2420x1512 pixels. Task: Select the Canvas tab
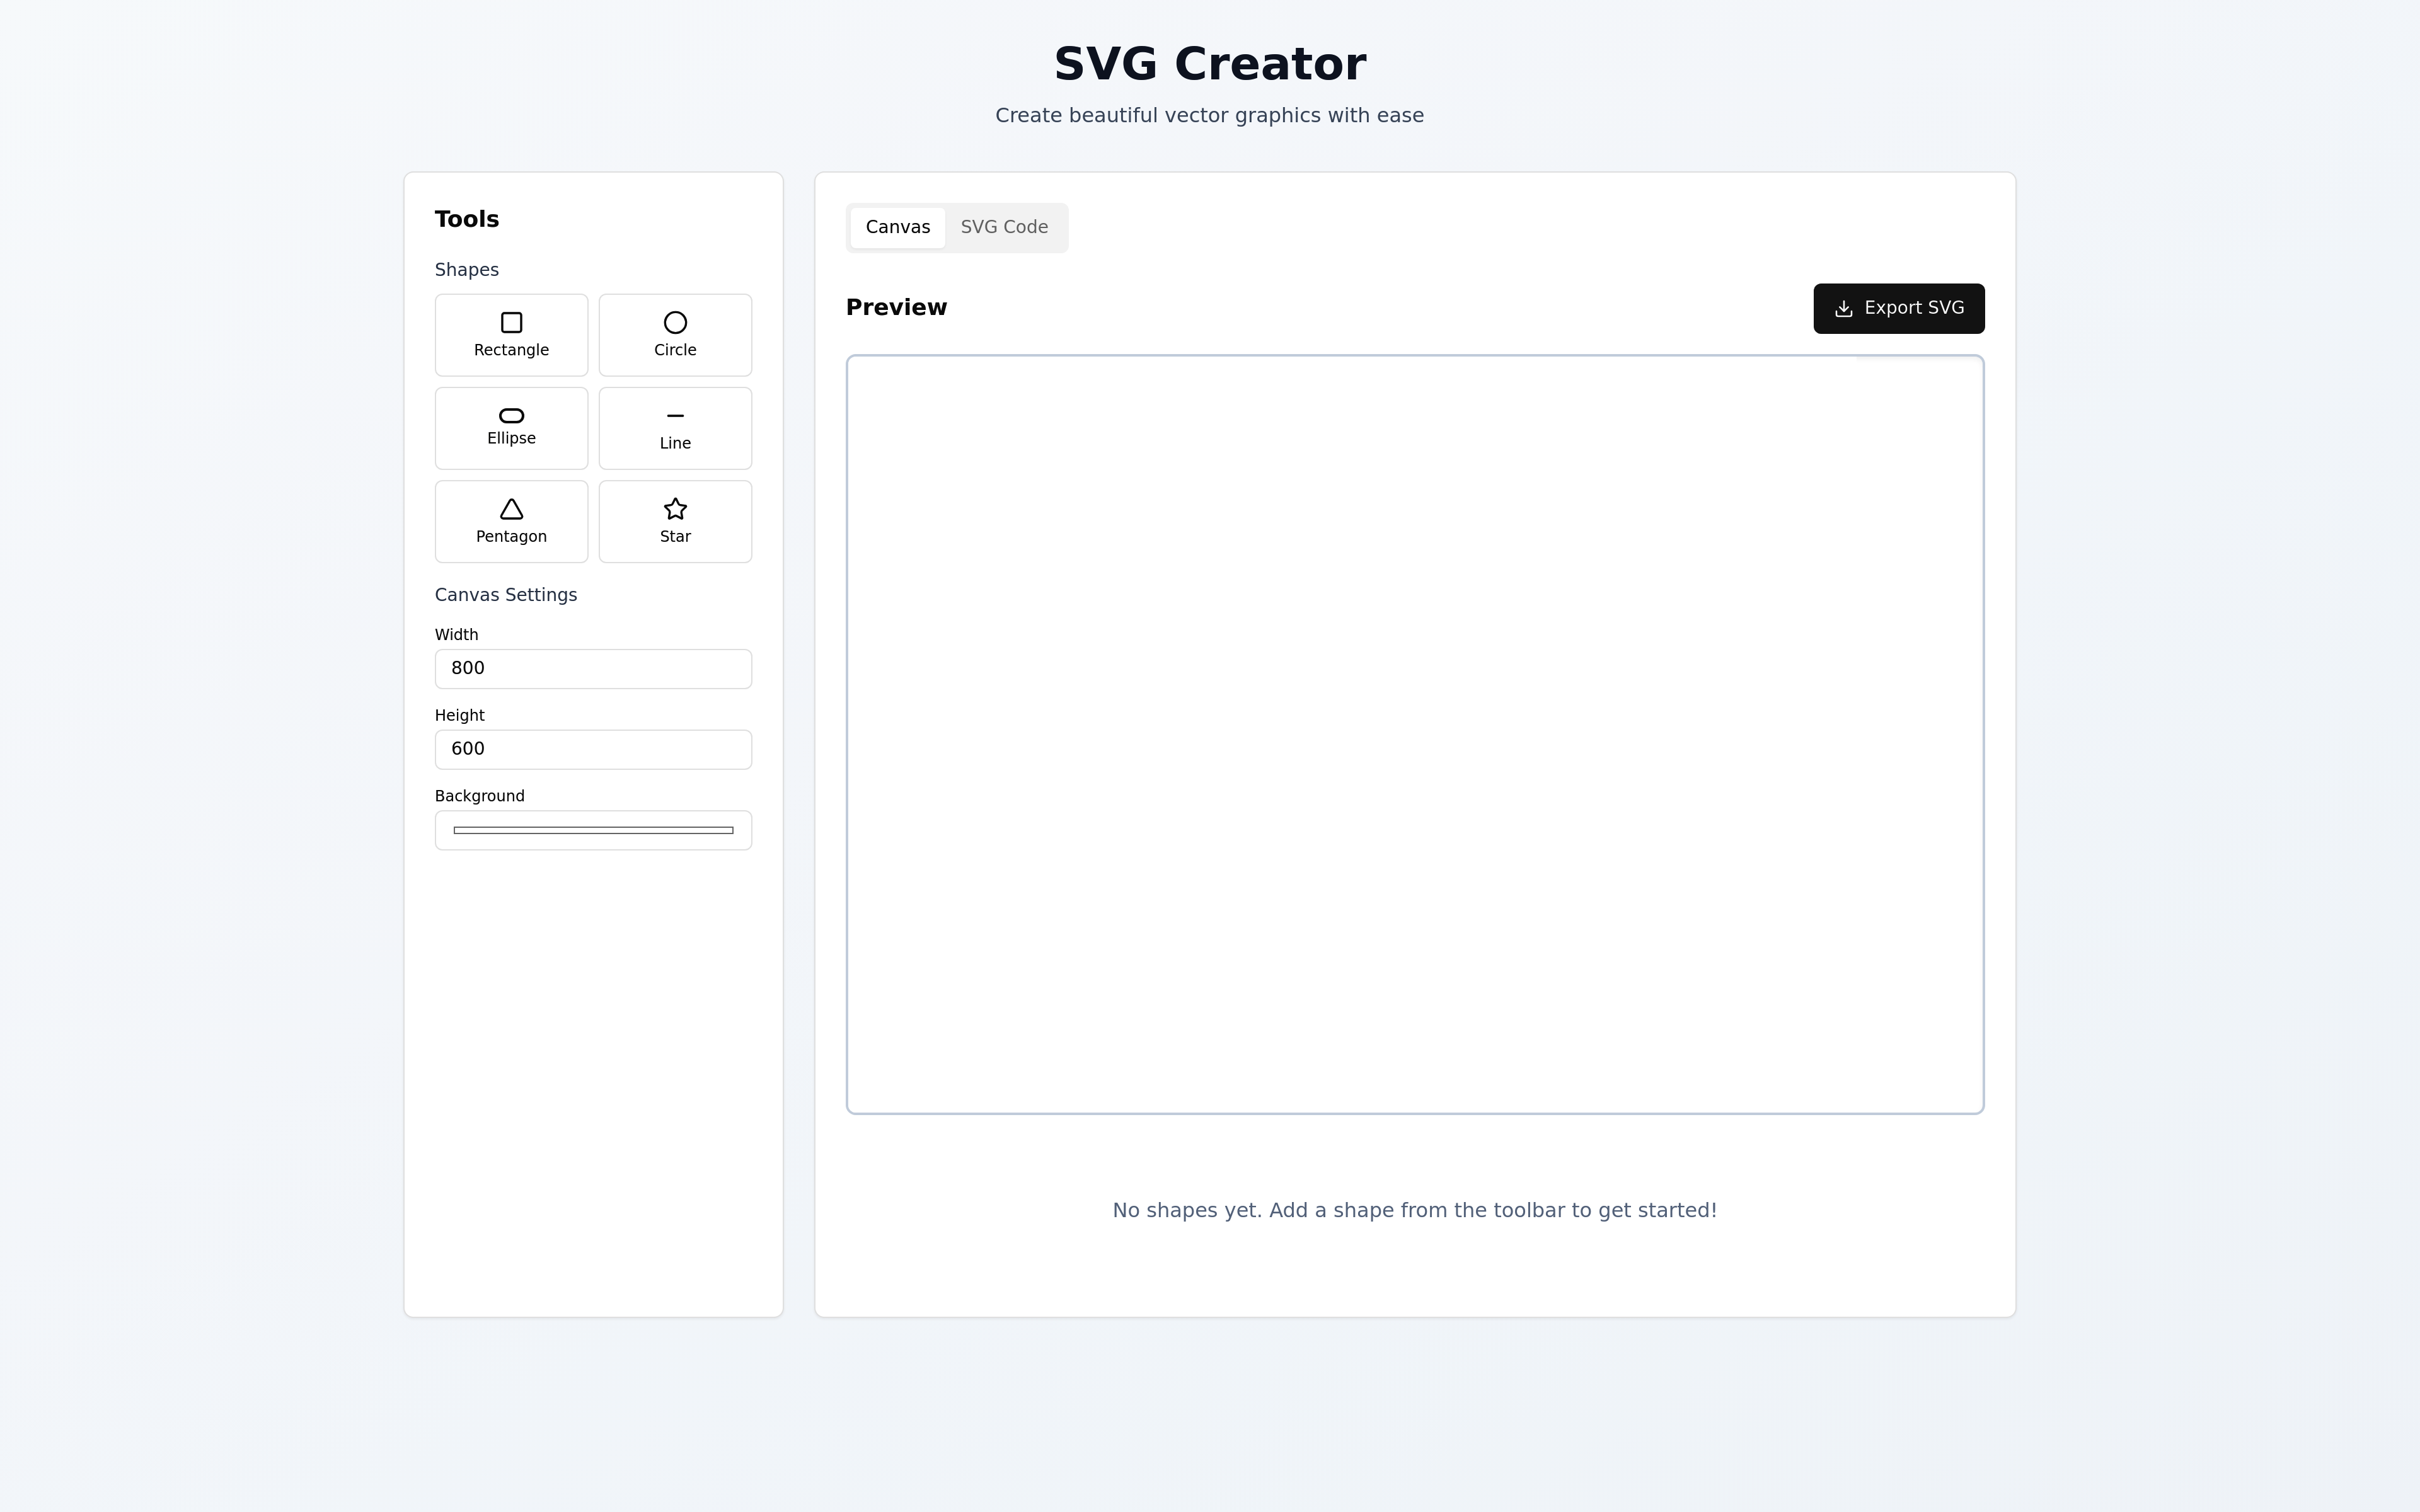coord(897,228)
